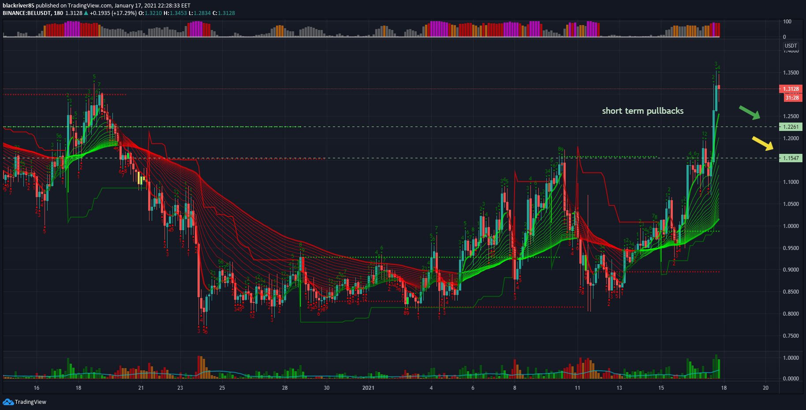Select the 'short term pullbacks' text annotation
Screen dimensions: 806x410
click(642, 111)
